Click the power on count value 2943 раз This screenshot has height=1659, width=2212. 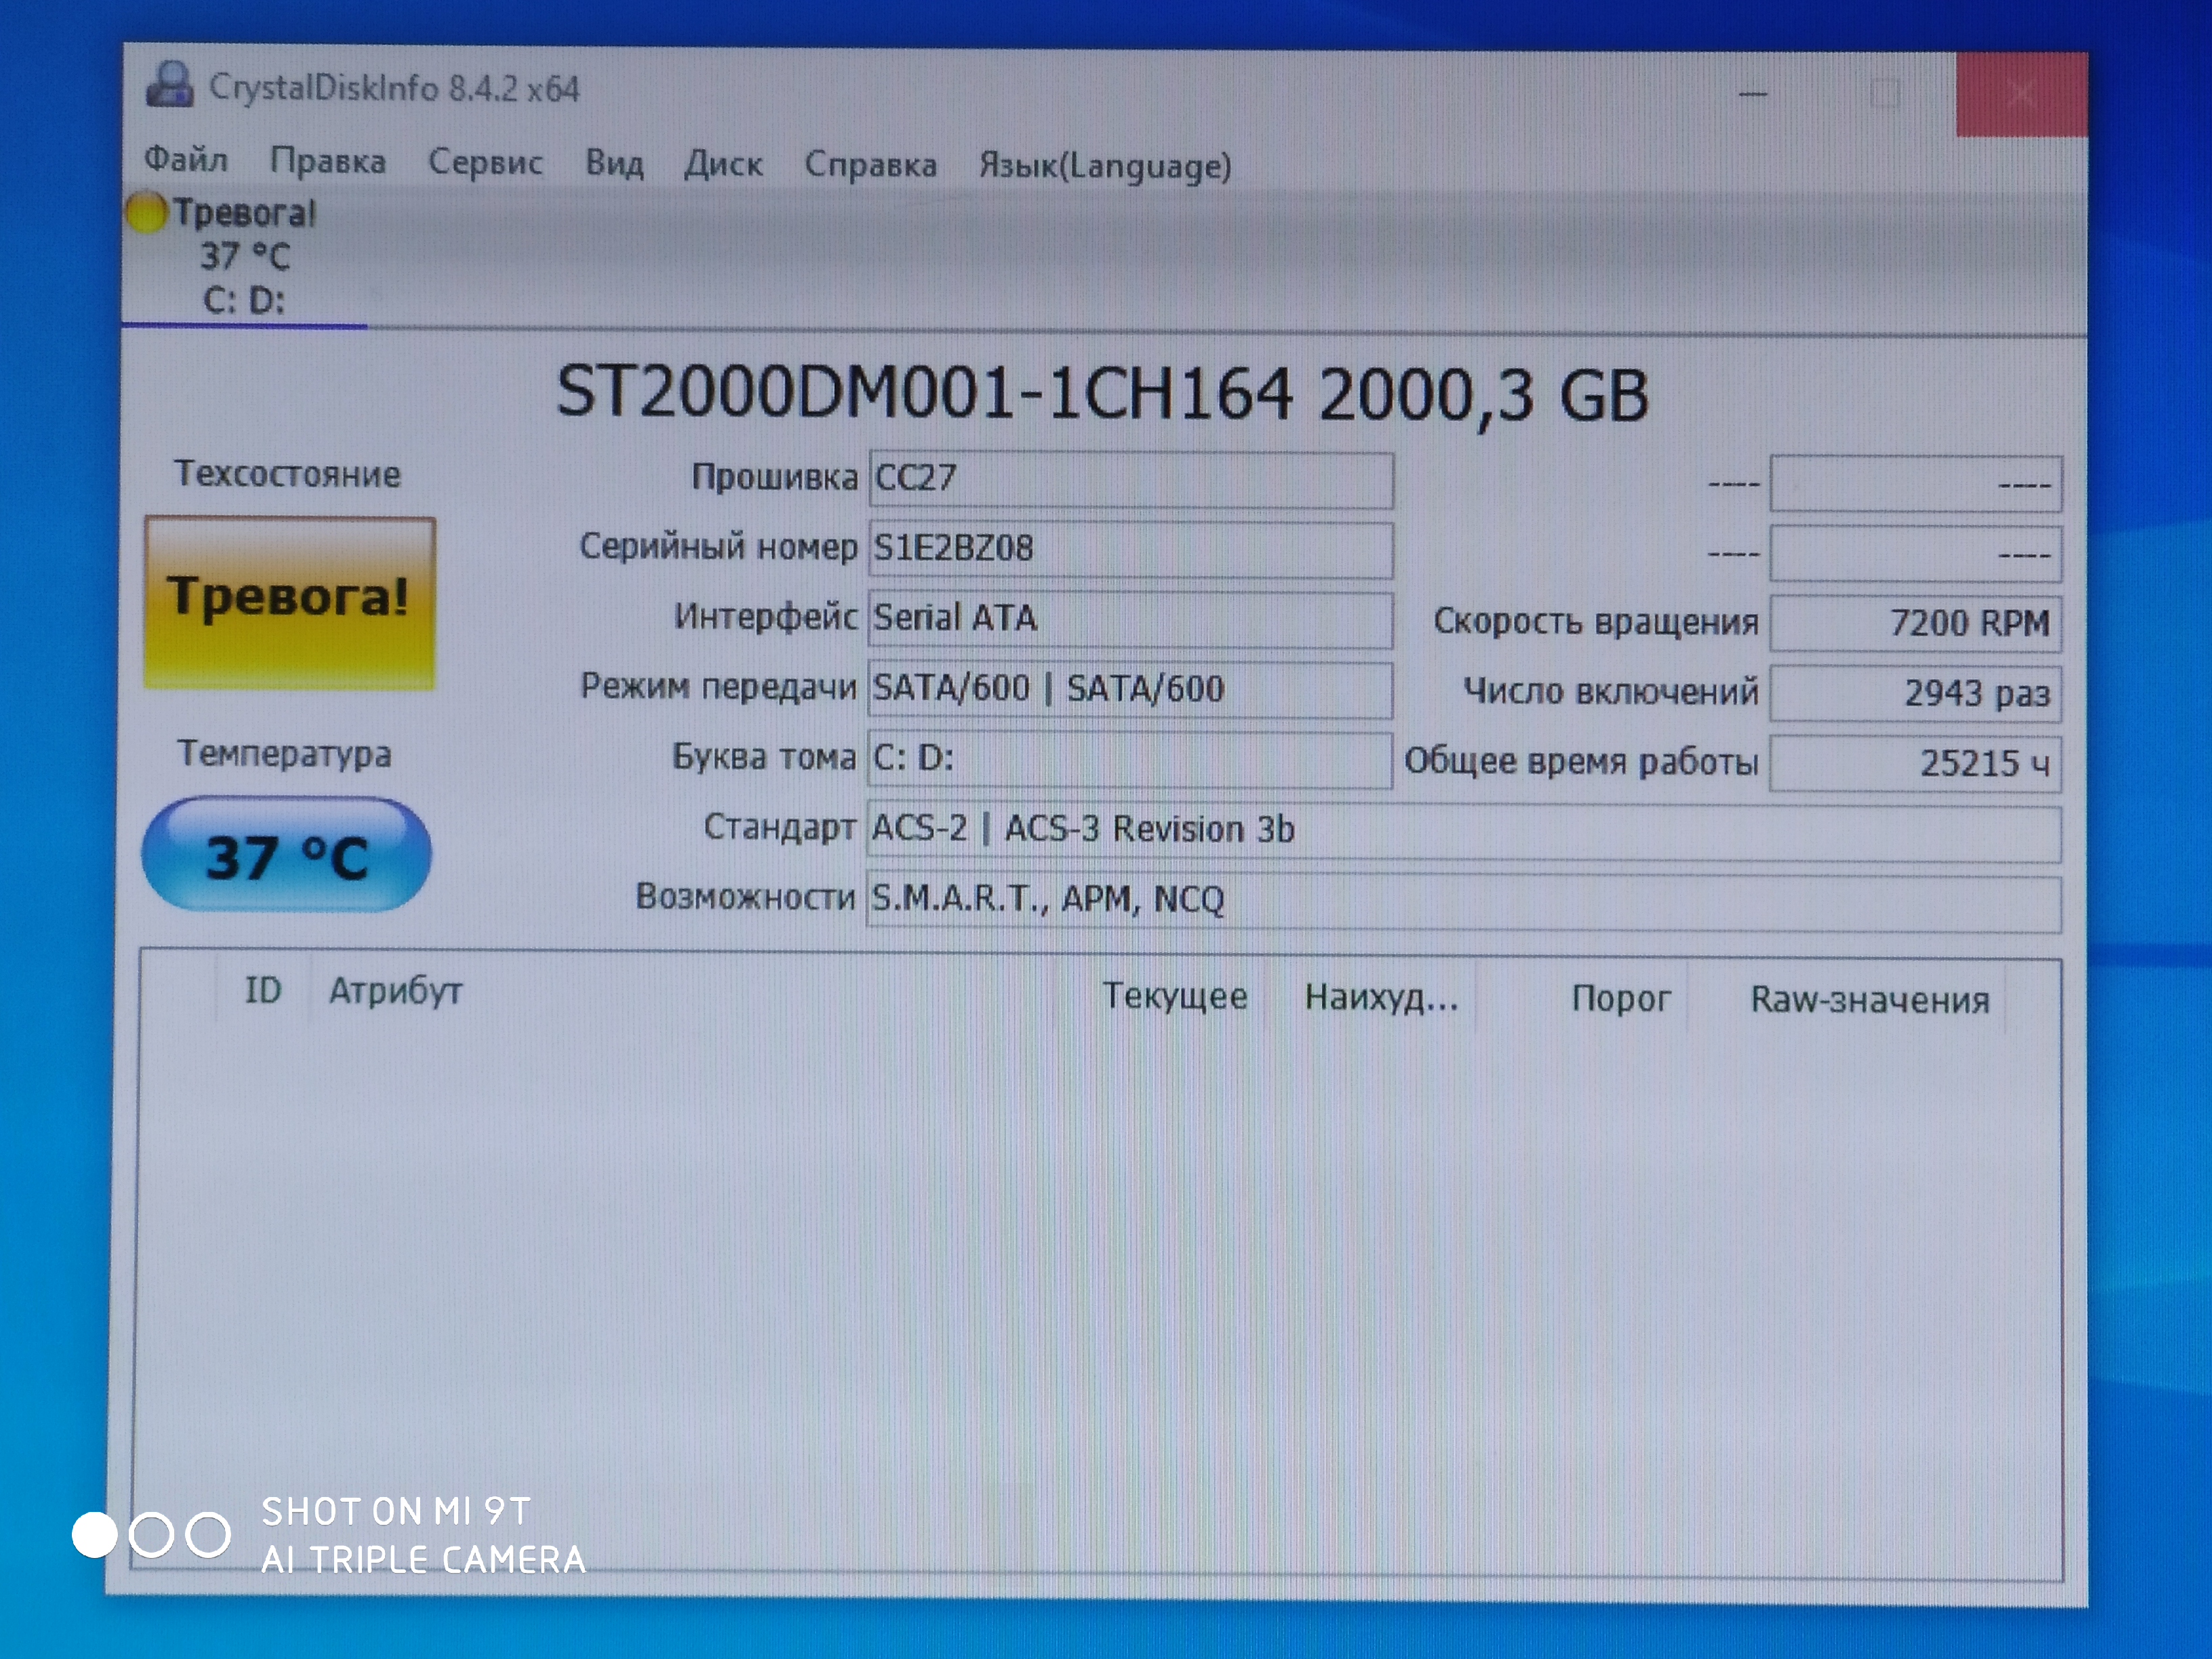[x=1916, y=693]
